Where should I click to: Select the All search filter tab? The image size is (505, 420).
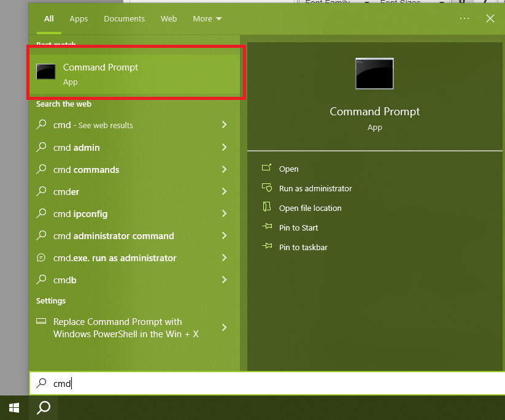pos(49,18)
